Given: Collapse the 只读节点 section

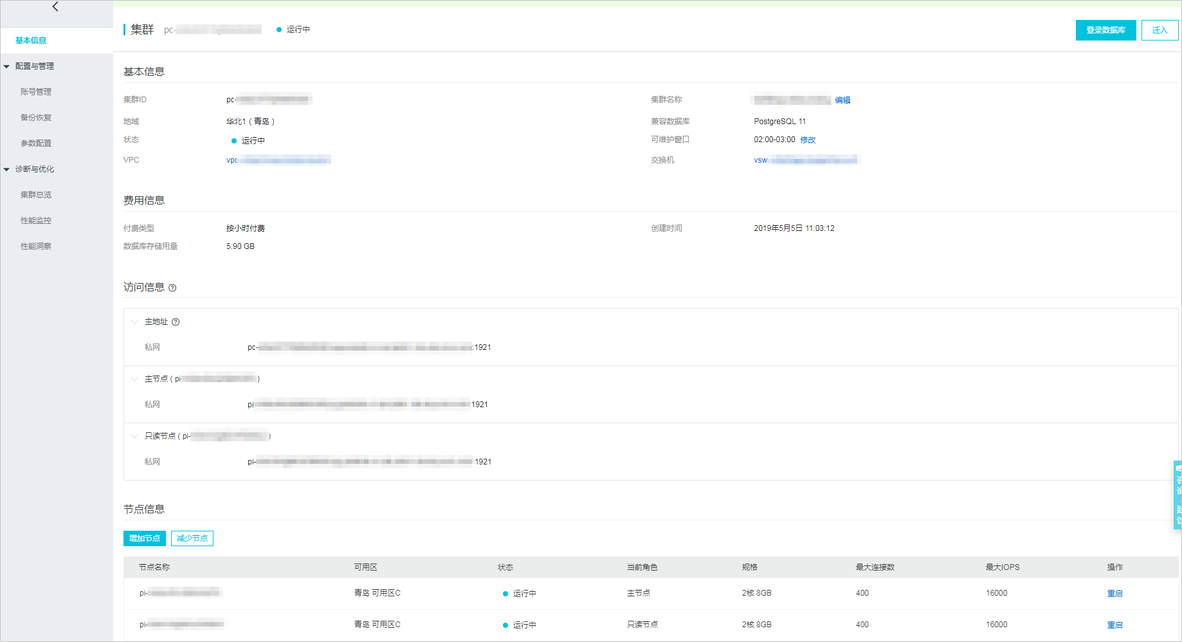Looking at the screenshot, I should point(134,436).
